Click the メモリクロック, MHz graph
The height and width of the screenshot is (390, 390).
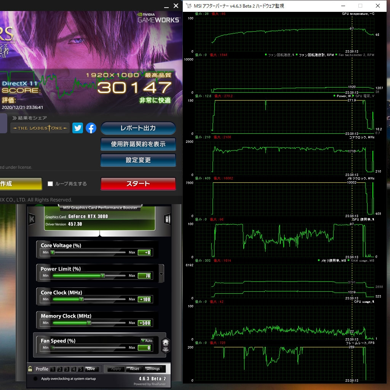pyautogui.click(x=285, y=199)
